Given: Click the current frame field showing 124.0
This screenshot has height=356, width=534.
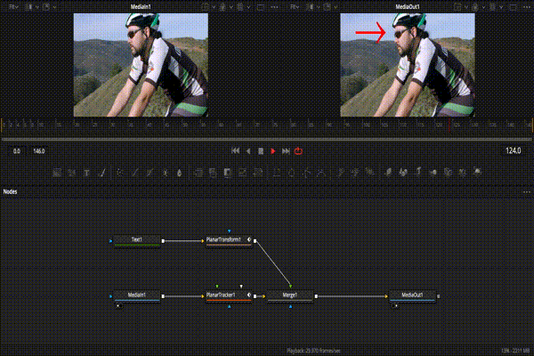Looking at the screenshot, I should pyautogui.click(x=512, y=151).
